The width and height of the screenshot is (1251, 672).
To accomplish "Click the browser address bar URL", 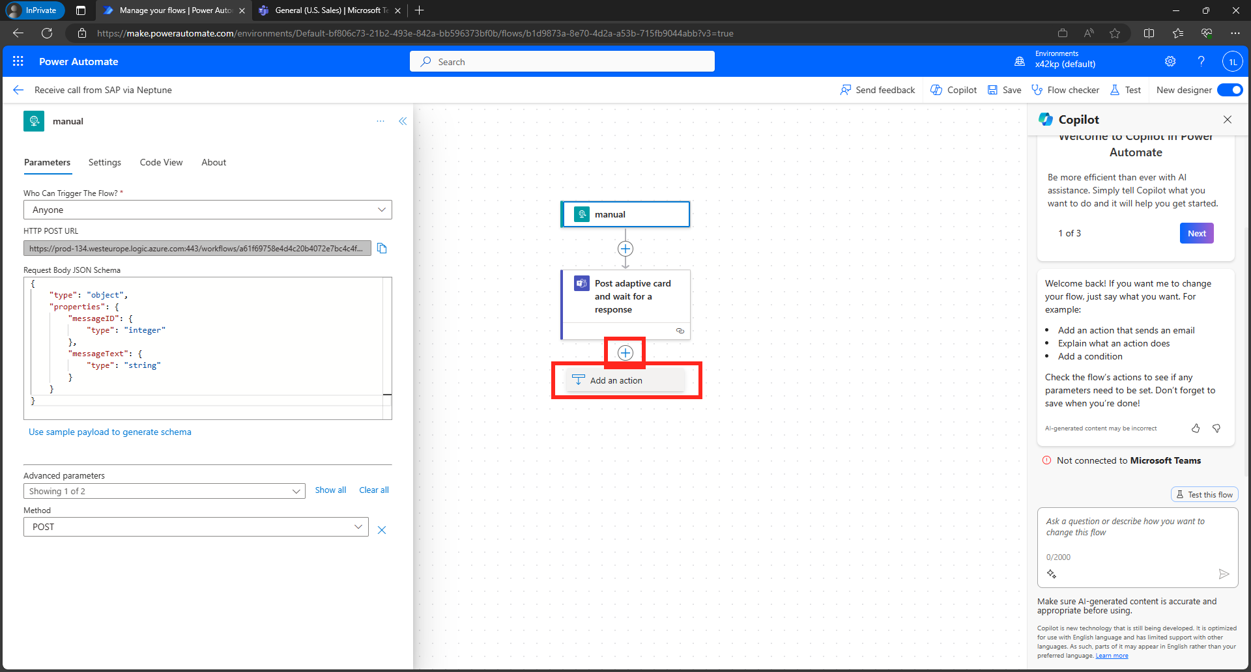I will tap(415, 33).
